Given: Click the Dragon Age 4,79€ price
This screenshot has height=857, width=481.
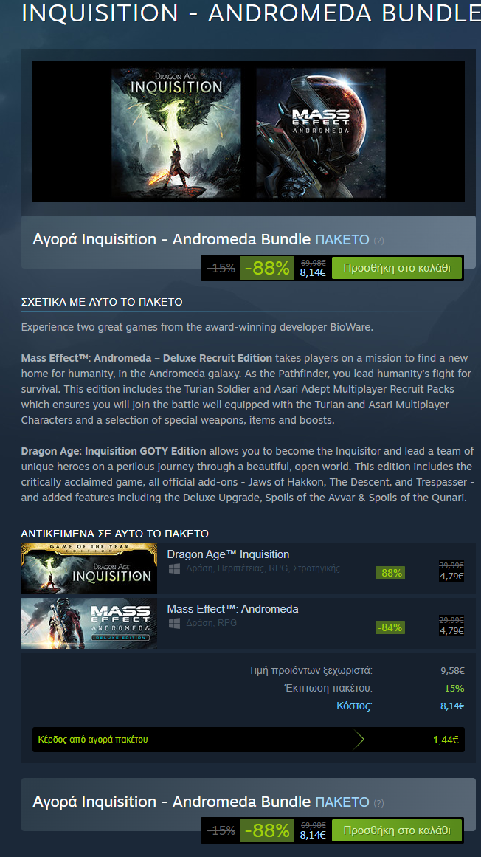Looking at the screenshot, I should [452, 576].
